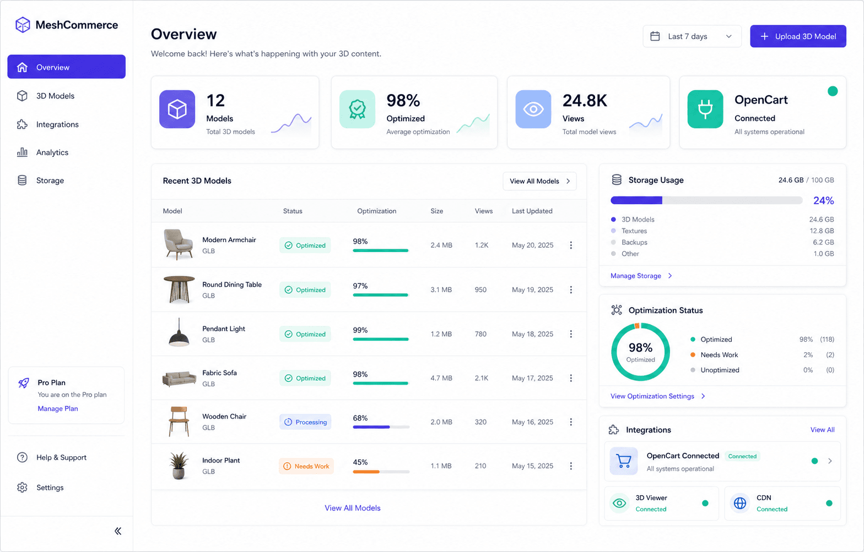Click Modern Armchair's Optimized status badge
The image size is (864, 552).
coord(305,245)
